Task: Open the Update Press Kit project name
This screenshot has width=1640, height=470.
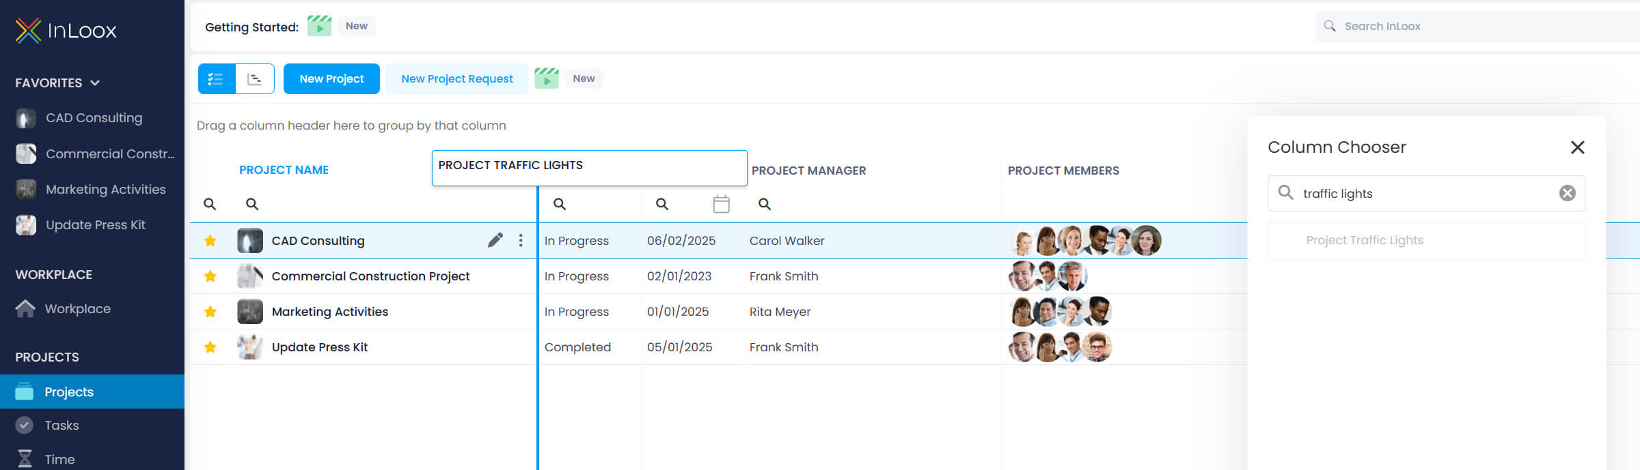Action: tap(319, 347)
